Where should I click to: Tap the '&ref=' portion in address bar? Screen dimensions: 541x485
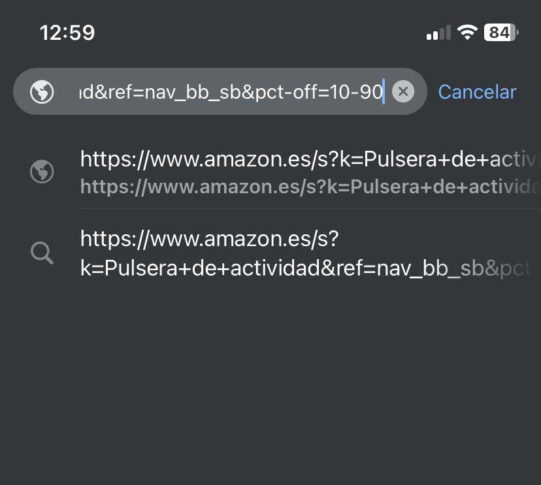click(119, 92)
